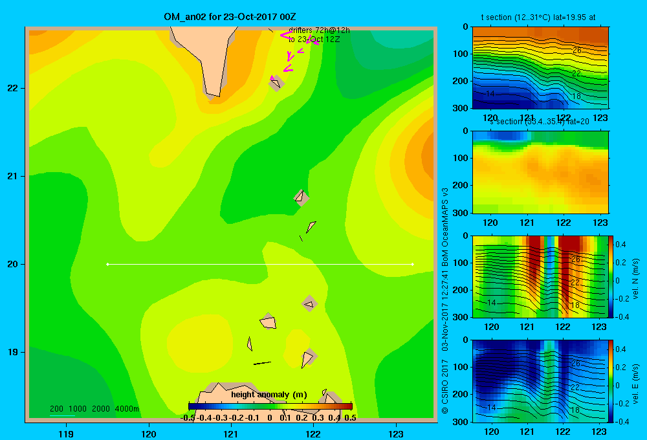Click the east endpoint of white transect line
Viewport: 647px width, 440px height.
[413, 264]
